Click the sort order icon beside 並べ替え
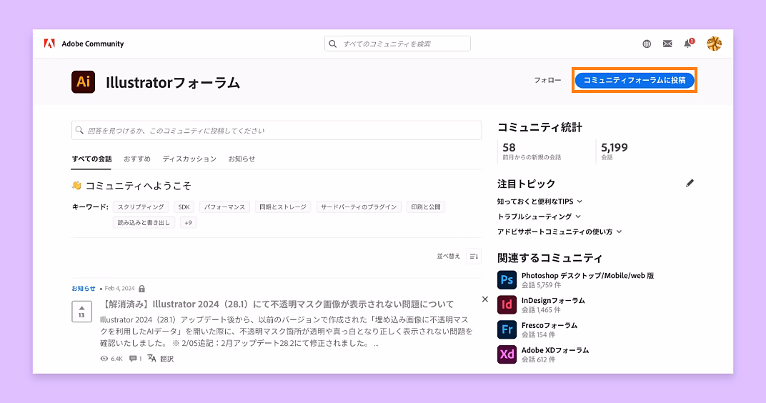This screenshot has width=766, height=403. click(473, 257)
